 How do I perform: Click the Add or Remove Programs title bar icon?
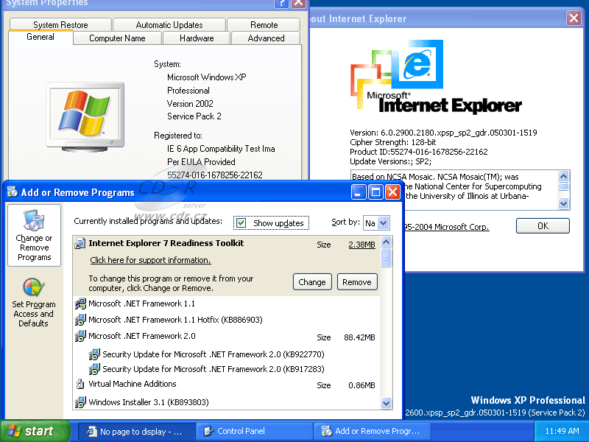point(13,192)
